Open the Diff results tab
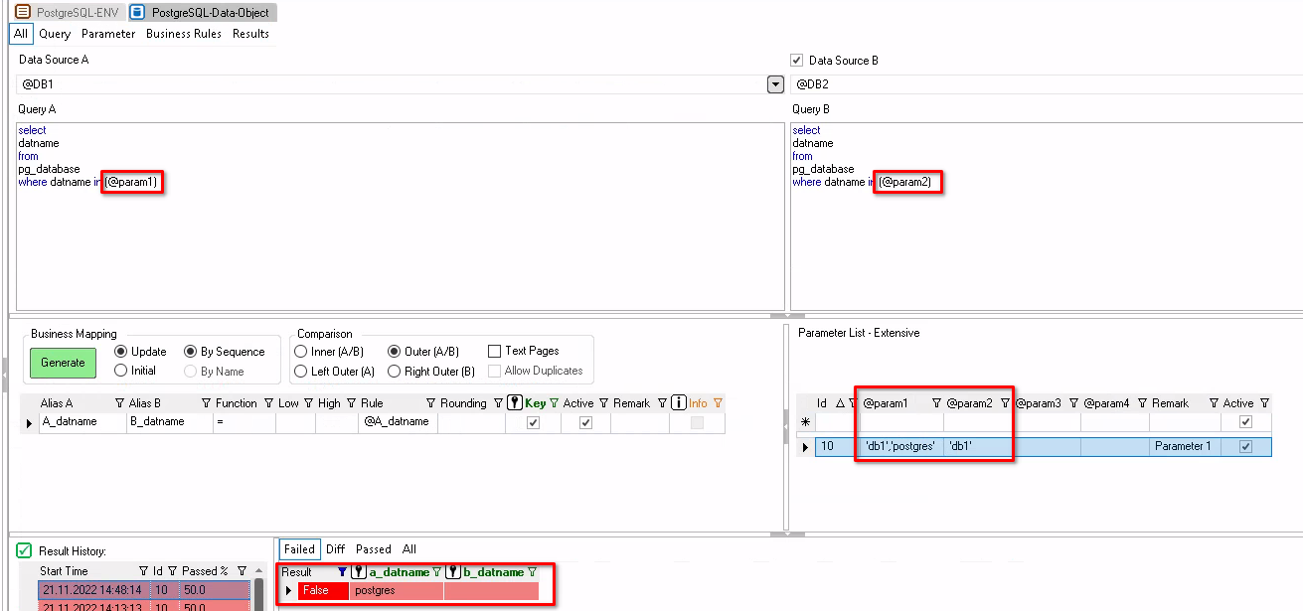 [x=335, y=549]
